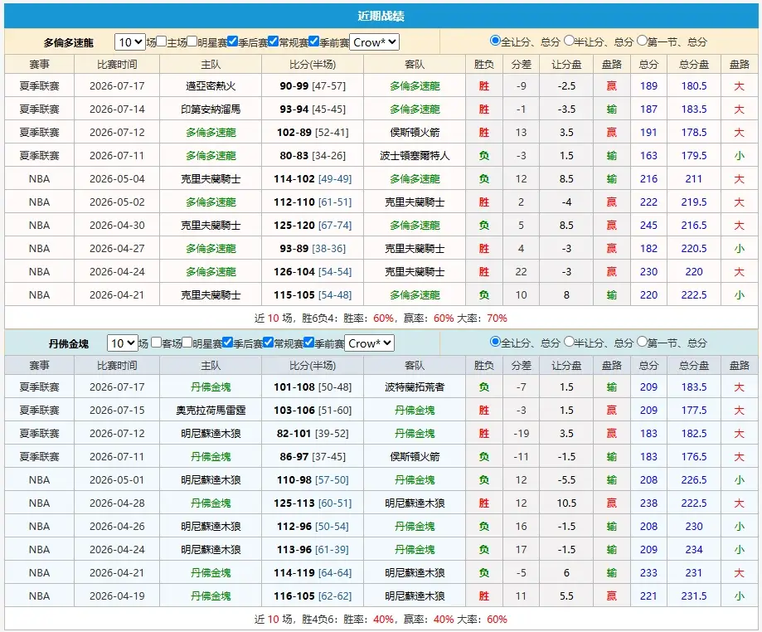762x632 pixels.
Task: Click the 82-101 score
Action: tap(294, 433)
